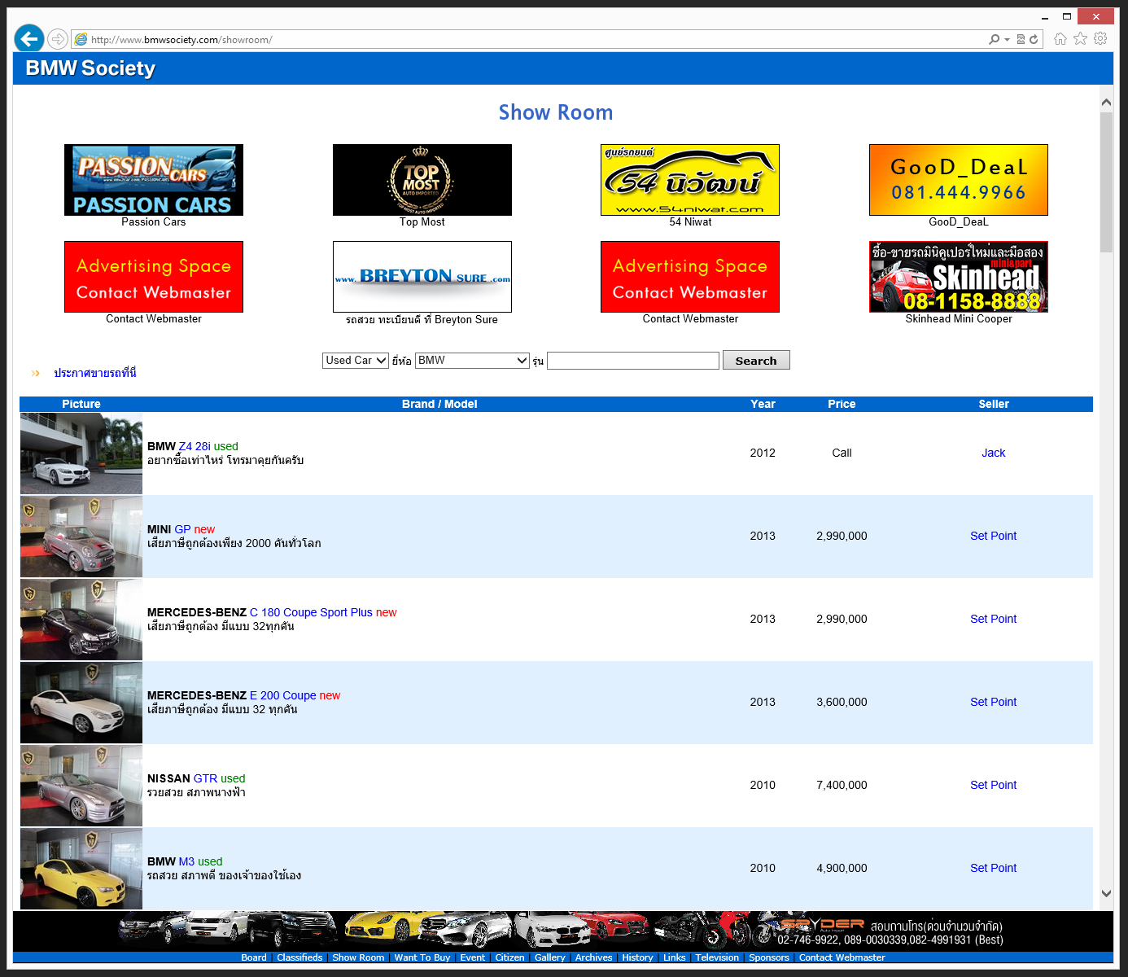Open Television in the footer menu
Image resolution: width=1128 pixels, height=977 pixels.
tap(718, 957)
